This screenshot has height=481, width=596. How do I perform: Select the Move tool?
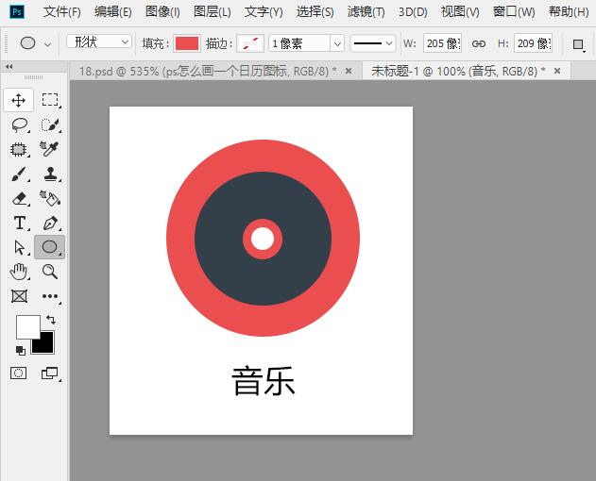[x=19, y=100]
